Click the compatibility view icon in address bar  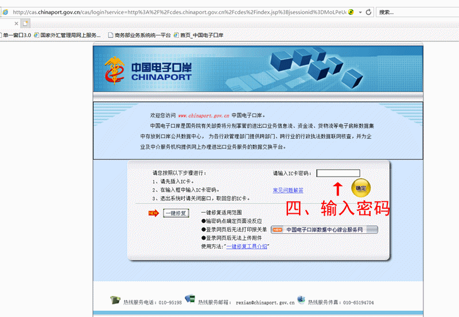pos(351,12)
